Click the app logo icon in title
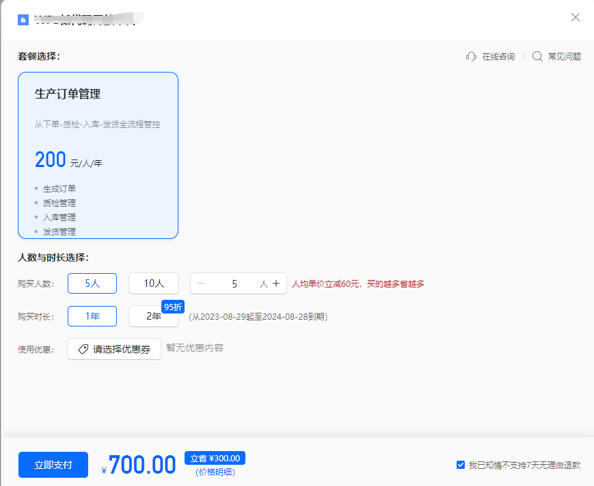Screen dimensions: 594x486 pyautogui.click(x=23, y=20)
